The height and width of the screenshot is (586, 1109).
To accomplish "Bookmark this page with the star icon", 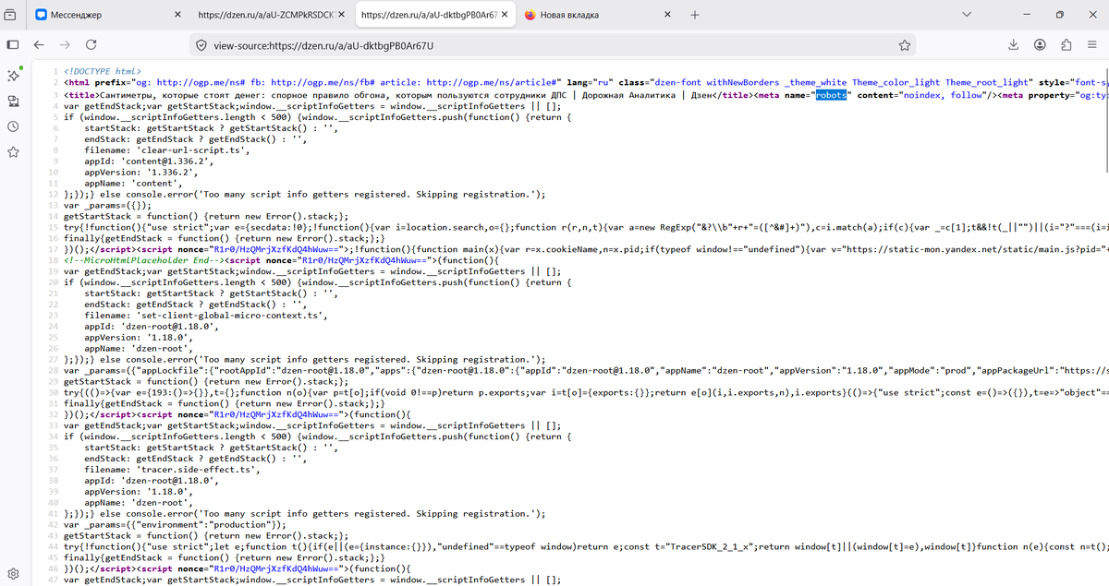I will 905,44.
